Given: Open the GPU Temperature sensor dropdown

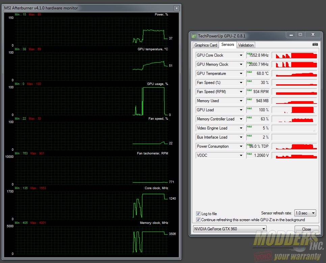Looking at the screenshot, I should coord(241,74).
